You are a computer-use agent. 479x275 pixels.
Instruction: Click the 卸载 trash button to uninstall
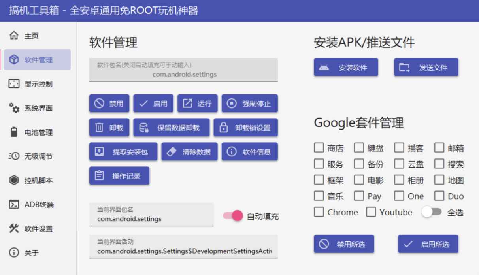click(109, 127)
